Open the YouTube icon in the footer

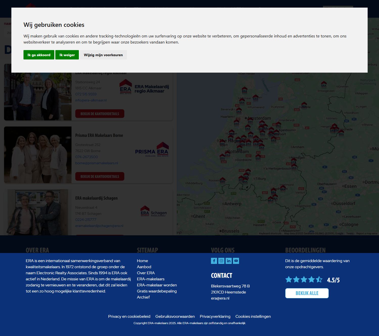click(x=236, y=261)
